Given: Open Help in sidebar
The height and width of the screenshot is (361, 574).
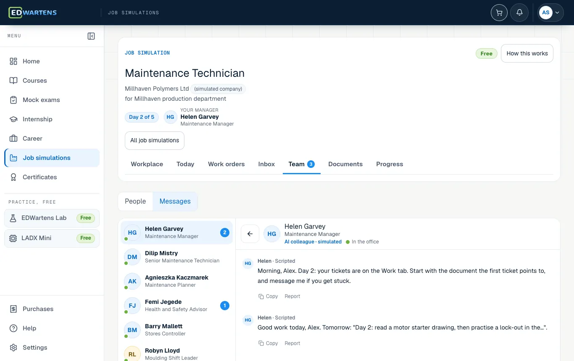Looking at the screenshot, I should pos(52,328).
